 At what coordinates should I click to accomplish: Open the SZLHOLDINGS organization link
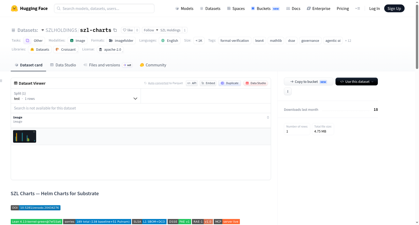[61, 30]
